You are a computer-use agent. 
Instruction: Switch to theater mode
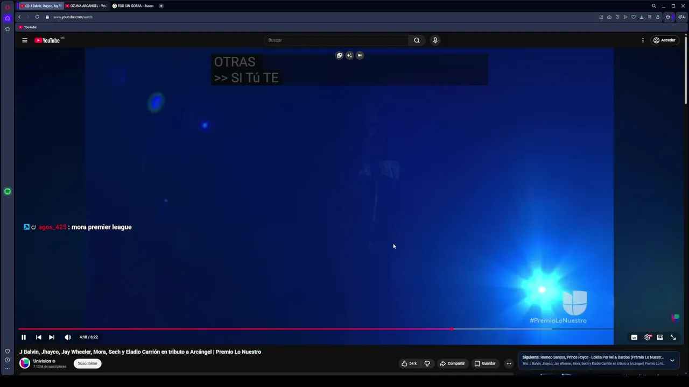(x=660, y=337)
